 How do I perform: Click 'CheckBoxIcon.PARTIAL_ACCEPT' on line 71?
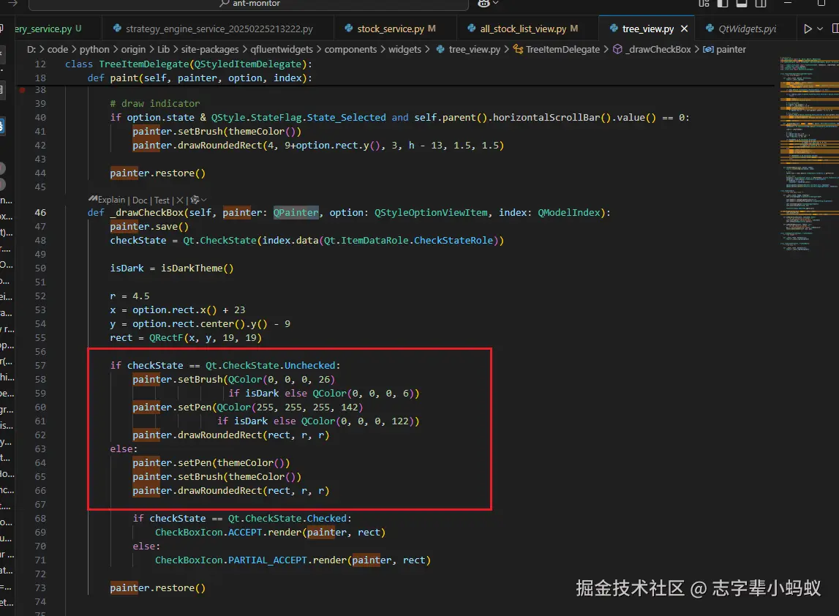(x=231, y=560)
